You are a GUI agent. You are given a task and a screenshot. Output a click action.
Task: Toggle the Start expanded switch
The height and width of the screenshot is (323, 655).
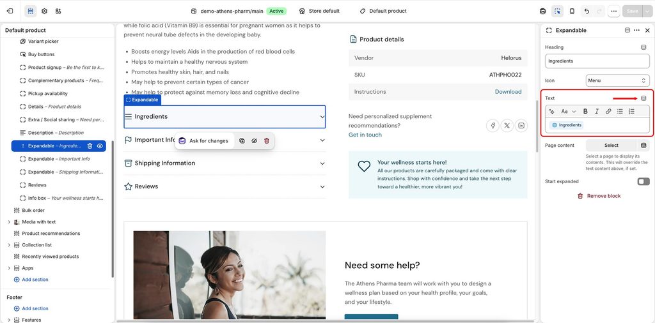643,181
